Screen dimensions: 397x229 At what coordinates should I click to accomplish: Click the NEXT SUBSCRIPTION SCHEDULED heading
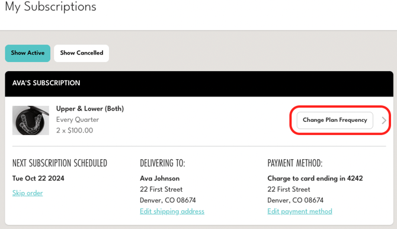coord(60,163)
